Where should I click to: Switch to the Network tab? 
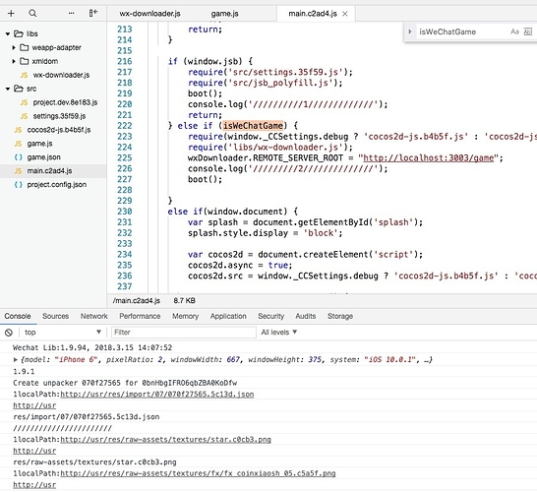(93, 316)
